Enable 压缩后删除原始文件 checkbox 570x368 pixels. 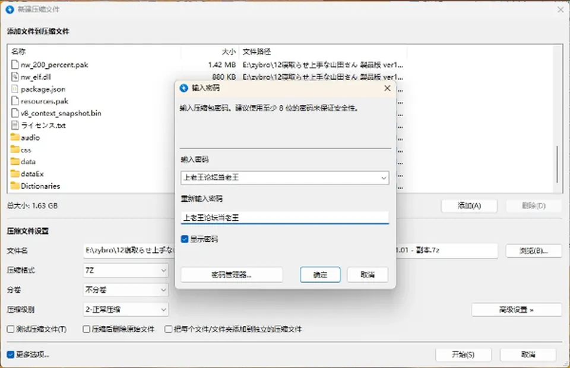[86, 329]
